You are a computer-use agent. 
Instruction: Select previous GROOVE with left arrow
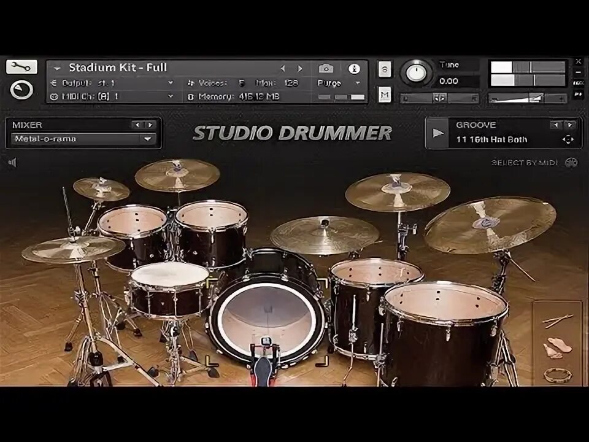pos(556,125)
